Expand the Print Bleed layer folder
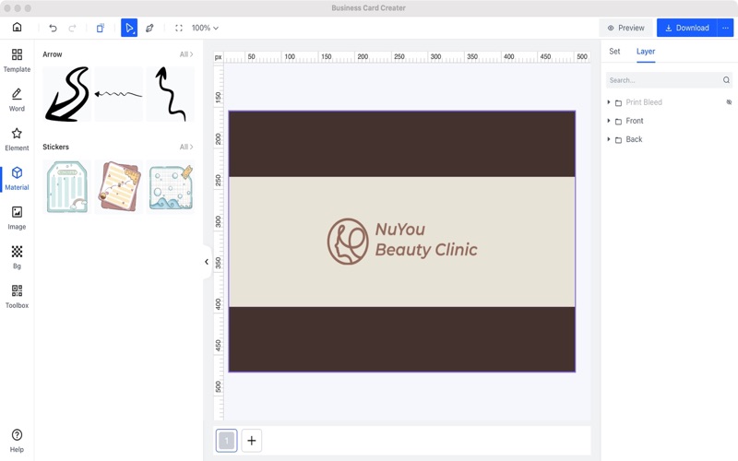Viewport: 738px width, 461px height. (609, 102)
